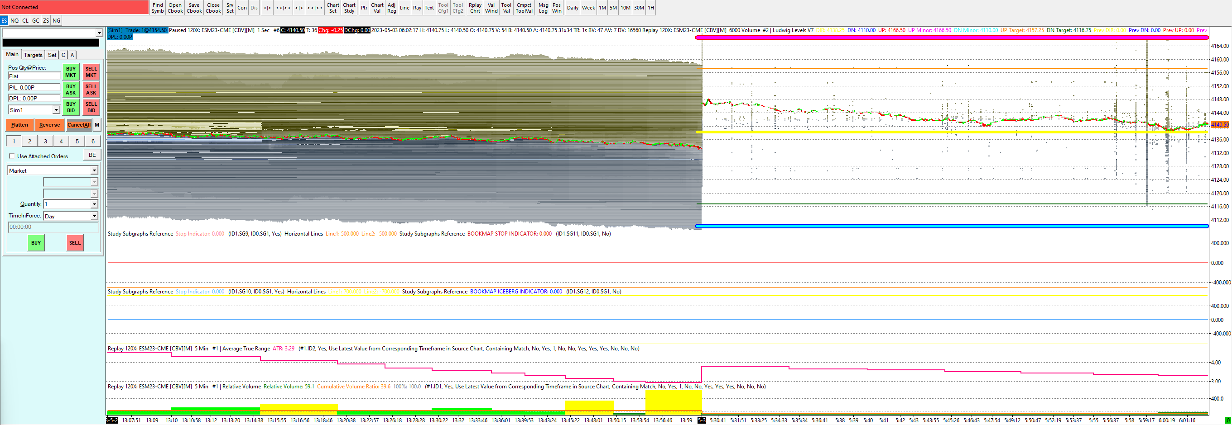Expand the Sim1 account dropdown
Viewport: 1232px width, 425px height.
coord(56,110)
